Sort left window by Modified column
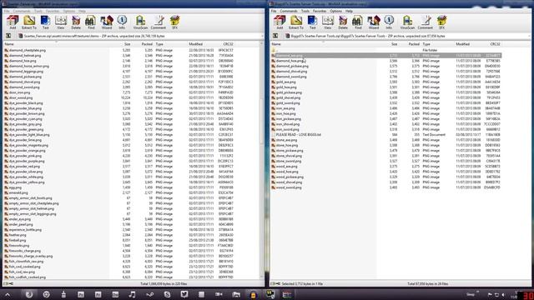534x300 pixels. 196,44
